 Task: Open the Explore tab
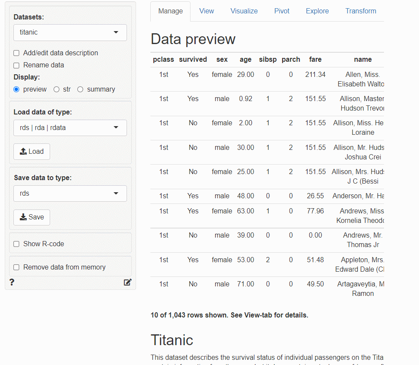(317, 11)
